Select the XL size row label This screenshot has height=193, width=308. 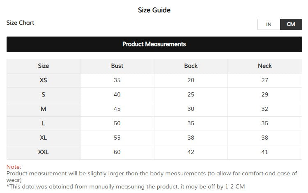44,138
